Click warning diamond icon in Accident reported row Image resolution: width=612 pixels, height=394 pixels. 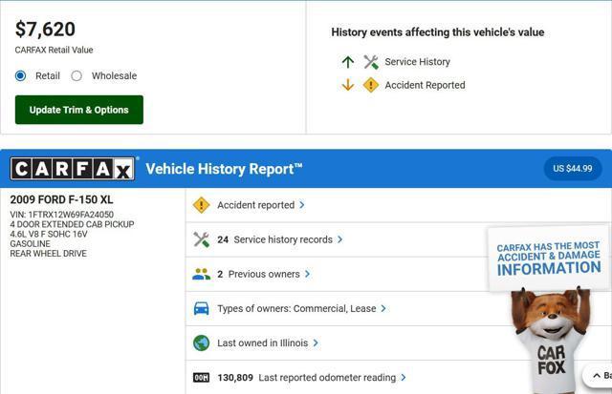pyautogui.click(x=202, y=205)
